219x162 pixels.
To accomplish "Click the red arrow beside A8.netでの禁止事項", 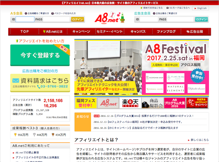I will 13,153.
